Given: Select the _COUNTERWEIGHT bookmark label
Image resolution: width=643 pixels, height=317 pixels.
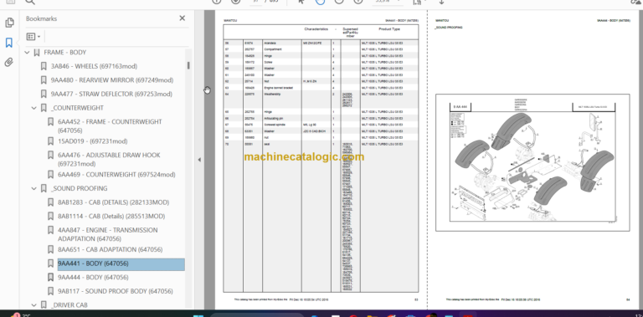Looking at the screenshot, I should pyautogui.click(x=77, y=108).
